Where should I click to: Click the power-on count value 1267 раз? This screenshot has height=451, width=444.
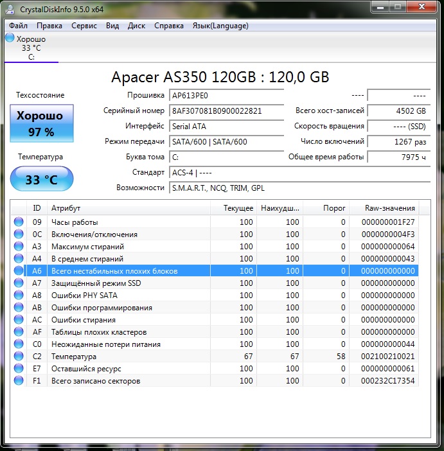[x=399, y=142]
